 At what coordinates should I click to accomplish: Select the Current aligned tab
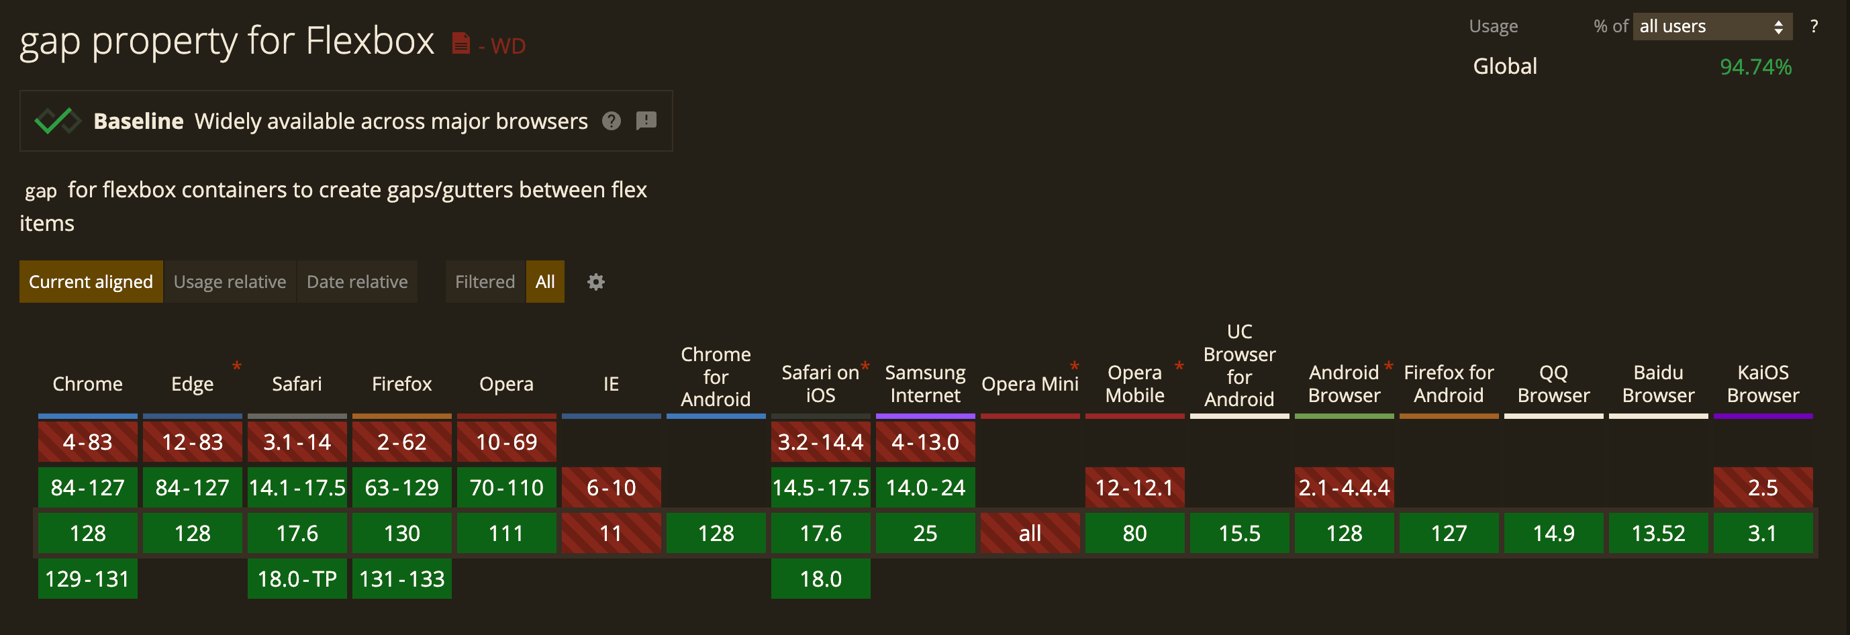(x=91, y=281)
